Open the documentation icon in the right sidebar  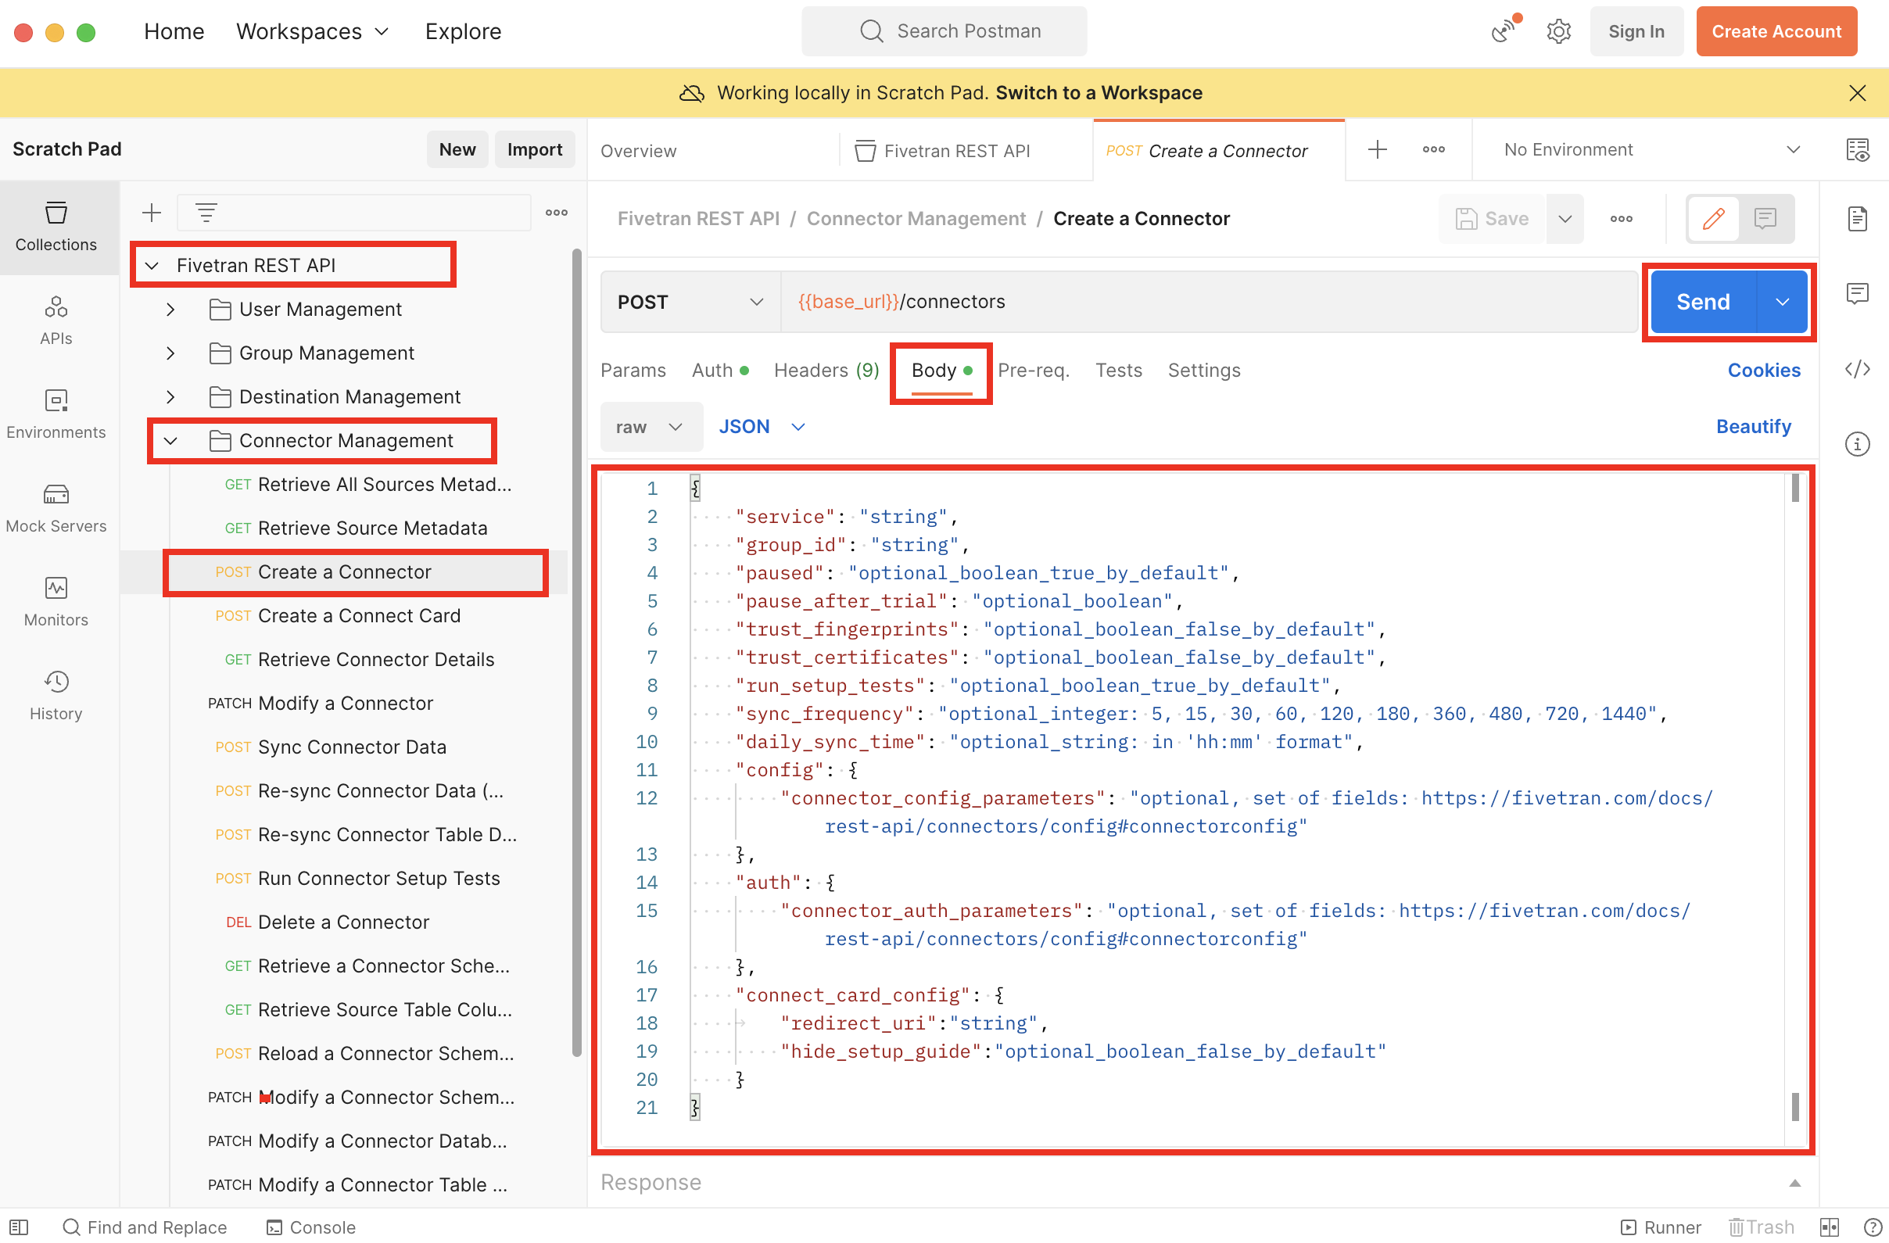1857,218
